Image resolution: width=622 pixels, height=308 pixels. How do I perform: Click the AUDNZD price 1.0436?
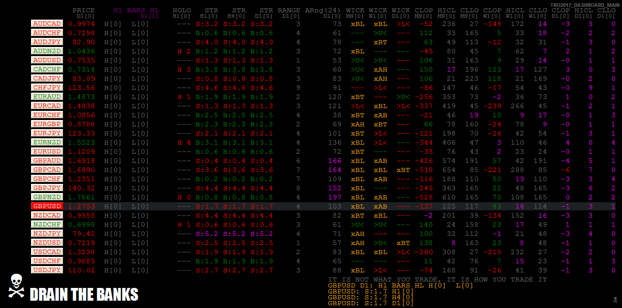81,51
